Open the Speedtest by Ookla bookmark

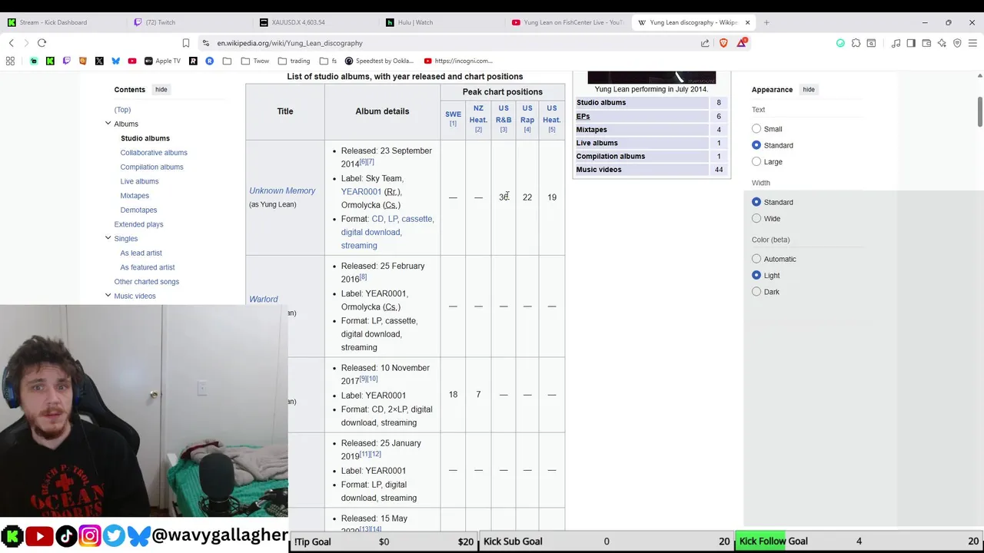coord(379,61)
